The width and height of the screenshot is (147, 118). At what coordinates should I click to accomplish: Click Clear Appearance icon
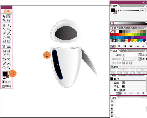point(125,94)
